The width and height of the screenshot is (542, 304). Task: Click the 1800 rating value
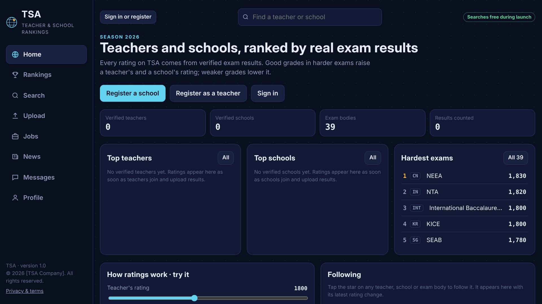click(x=301, y=288)
